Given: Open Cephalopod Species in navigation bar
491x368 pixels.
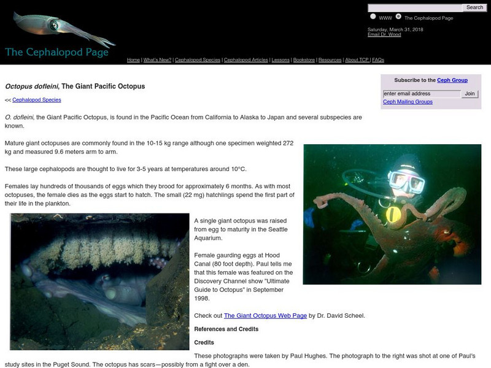Looking at the screenshot, I should pyautogui.click(x=197, y=60).
